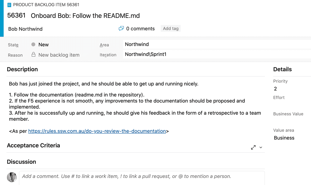Click the empty Business Value field
This screenshot has width=311, height=185.
pyautogui.click(x=290, y=121)
